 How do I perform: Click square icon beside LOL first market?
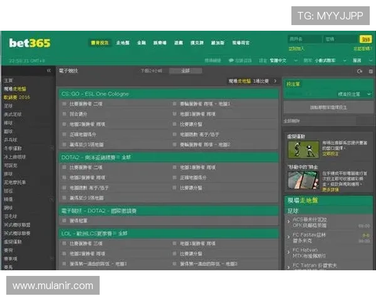[x=65, y=243]
